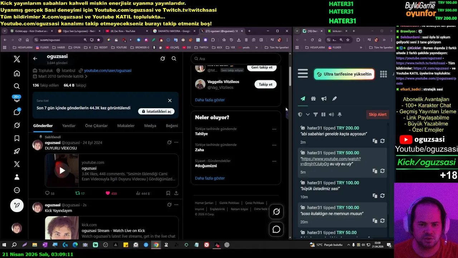Open options for Zaha trend
Image resolution: width=458 pixels, height=258 pixels.
coord(274,145)
